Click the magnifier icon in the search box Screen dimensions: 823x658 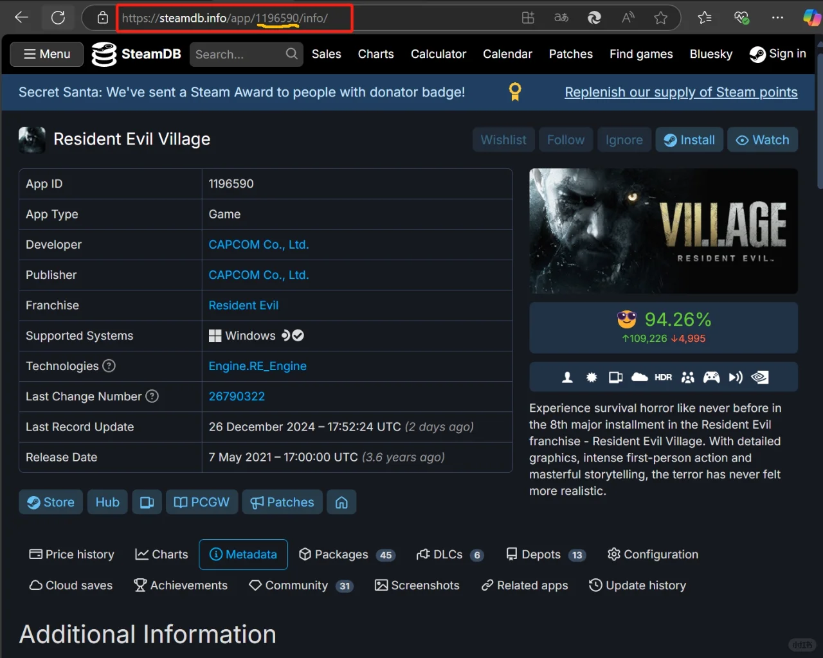pos(292,54)
